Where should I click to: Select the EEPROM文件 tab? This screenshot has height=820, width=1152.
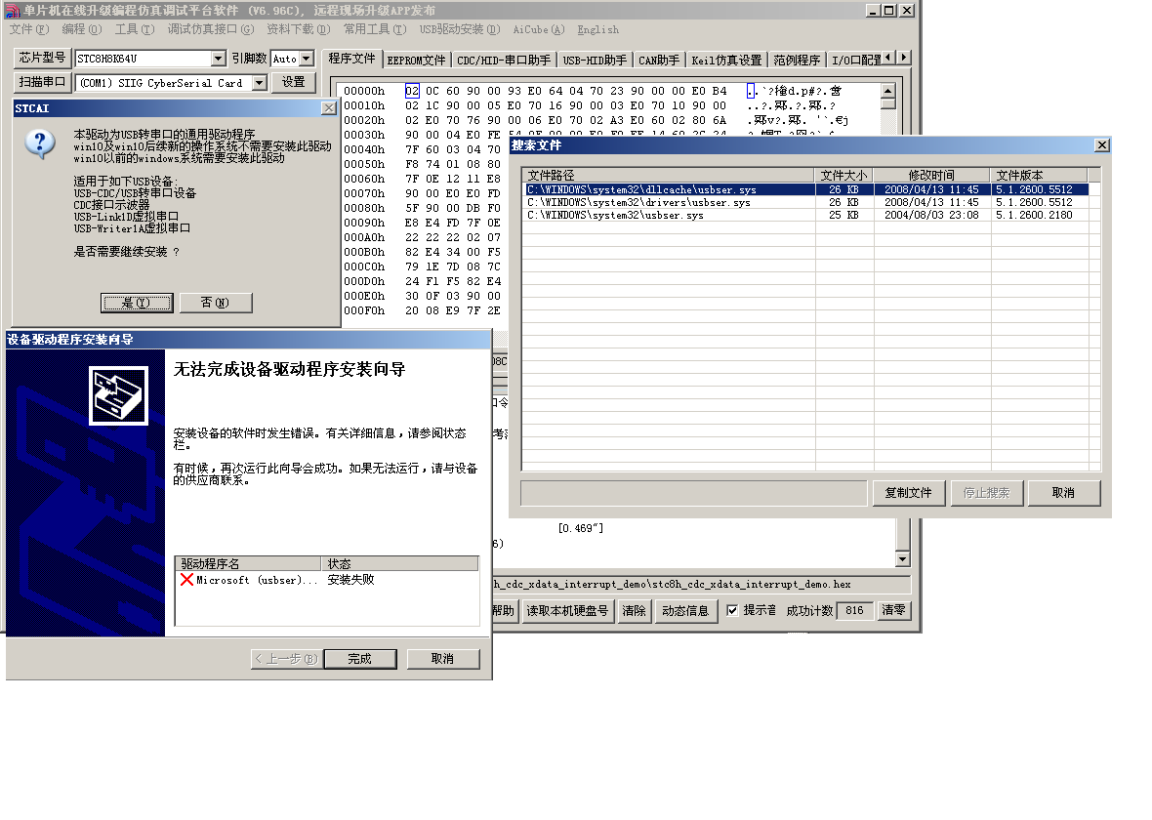[x=416, y=61]
